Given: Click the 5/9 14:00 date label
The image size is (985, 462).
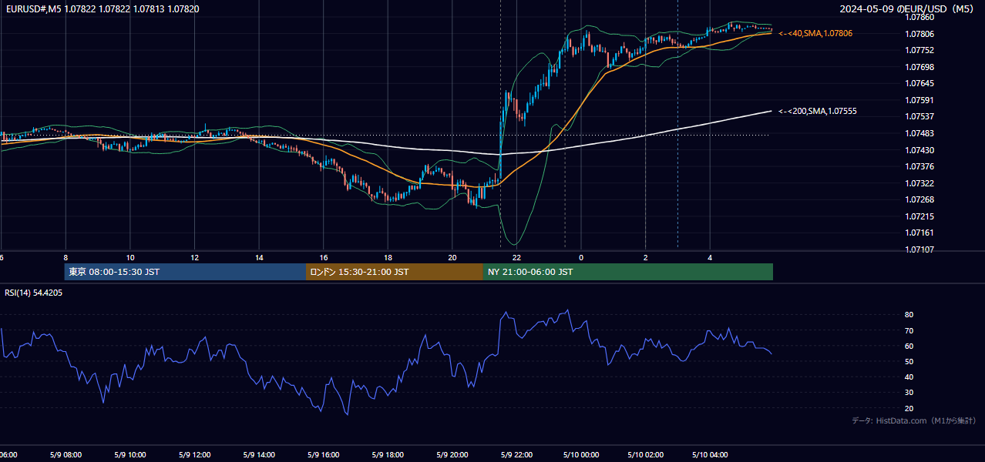Looking at the screenshot, I should 258,455.
